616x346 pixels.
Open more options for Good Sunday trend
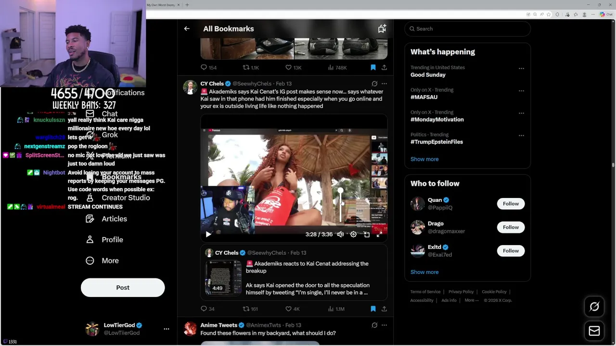[521, 68]
